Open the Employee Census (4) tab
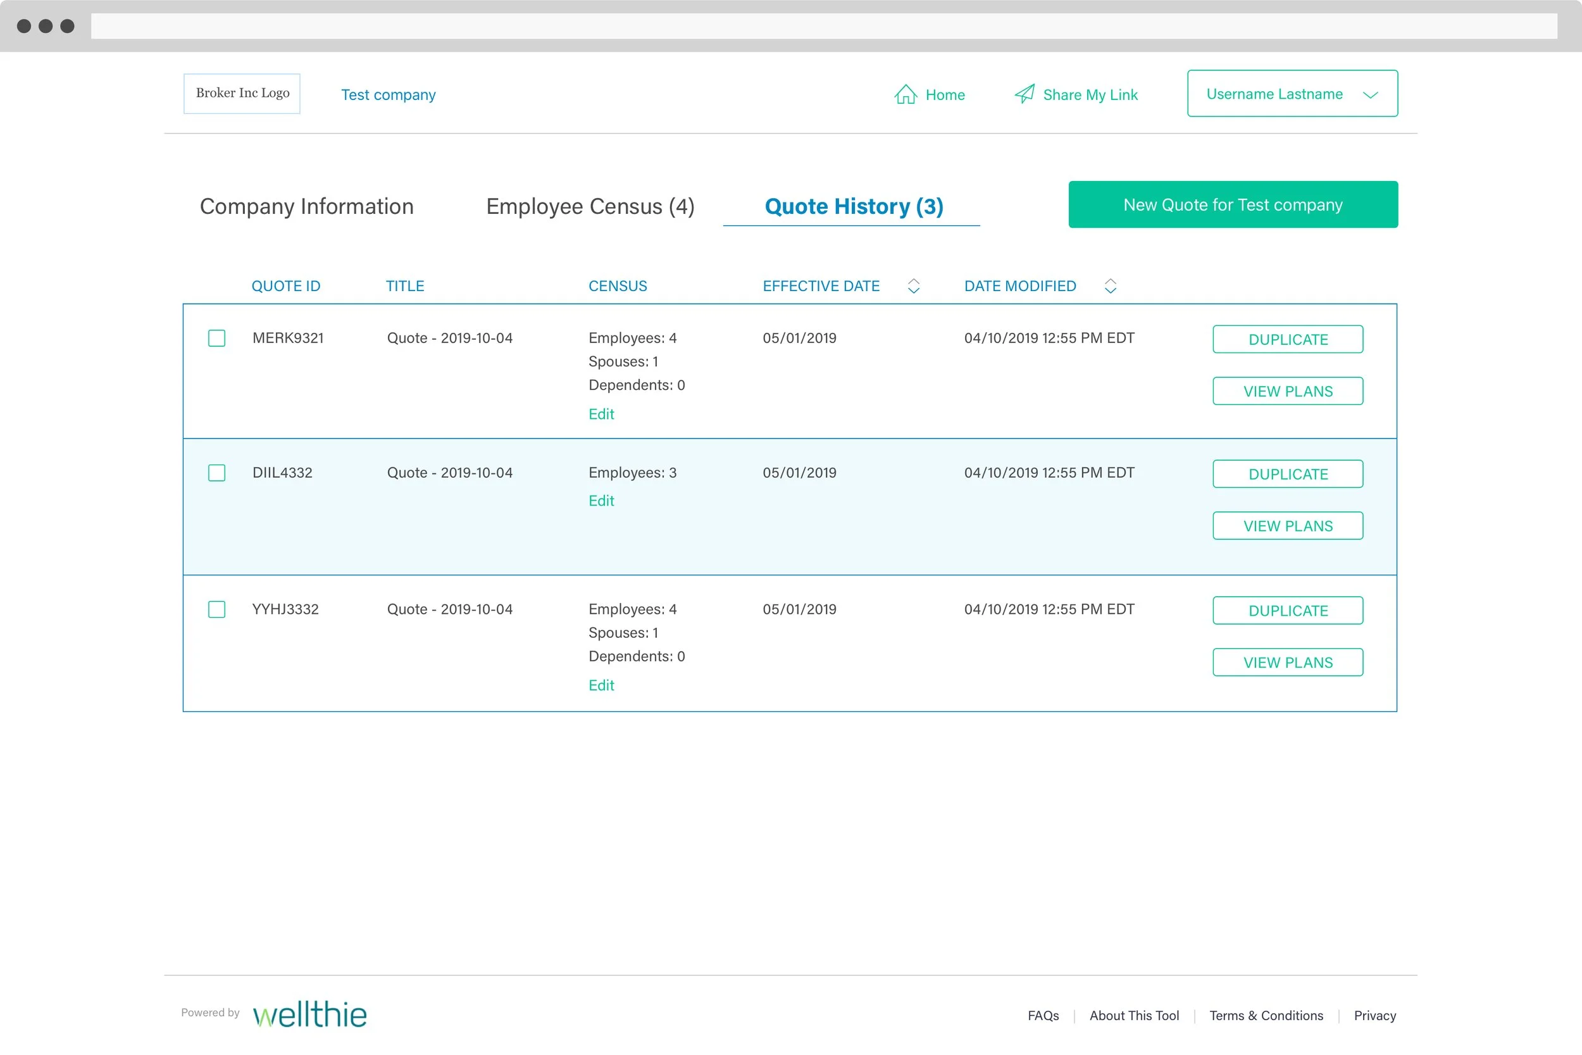The width and height of the screenshot is (1582, 1055). click(590, 206)
